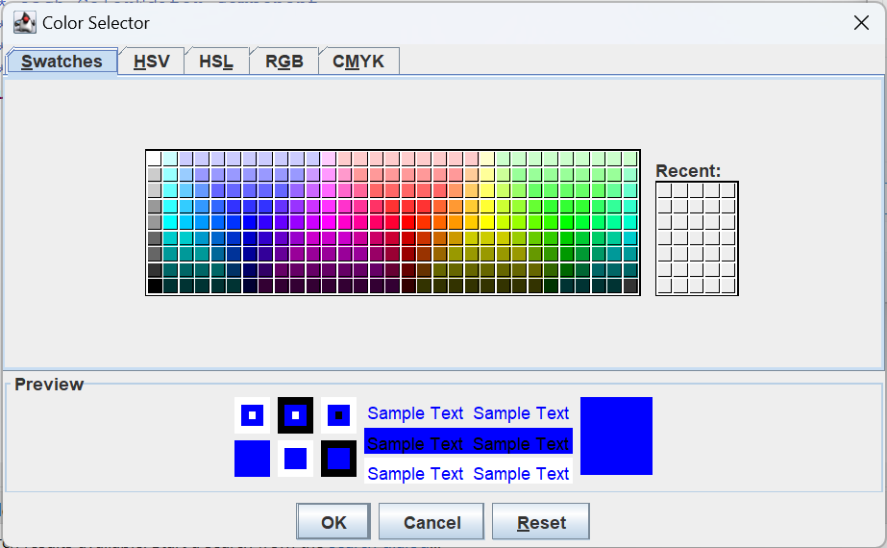This screenshot has height=548, width=887.
Task: Pick the white swatch in the palette's top-left corner
Action: pyautogui.click(x=155, y=159)
